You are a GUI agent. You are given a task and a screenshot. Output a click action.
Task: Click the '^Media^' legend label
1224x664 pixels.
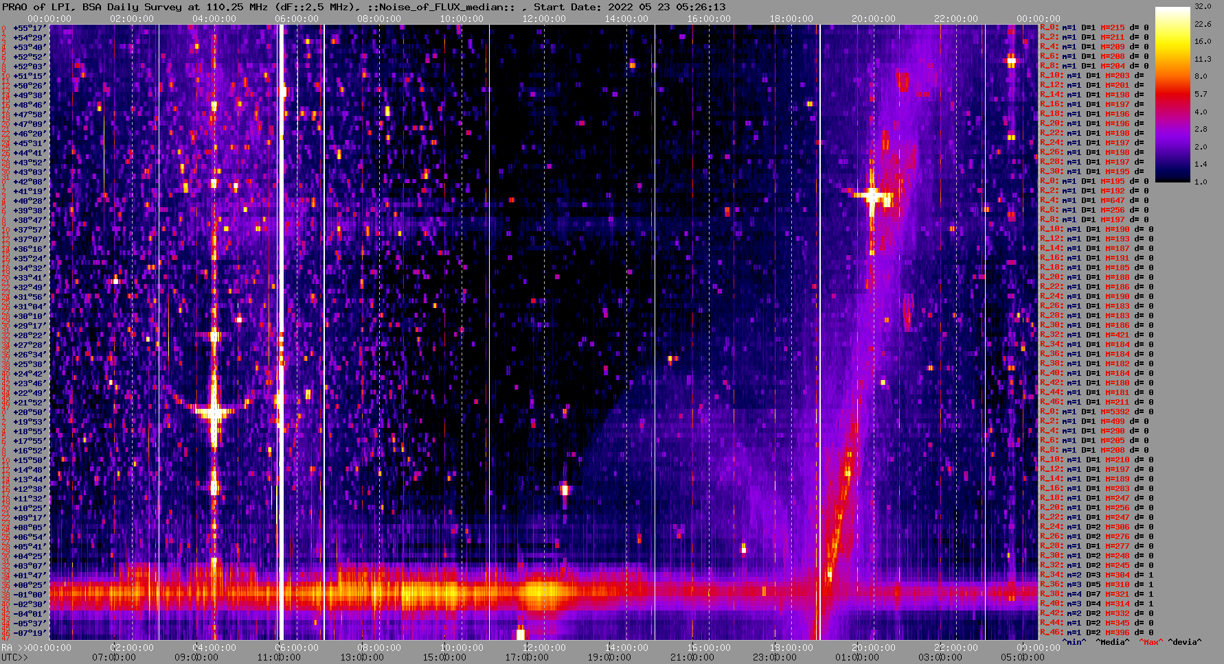[1112, 642]
